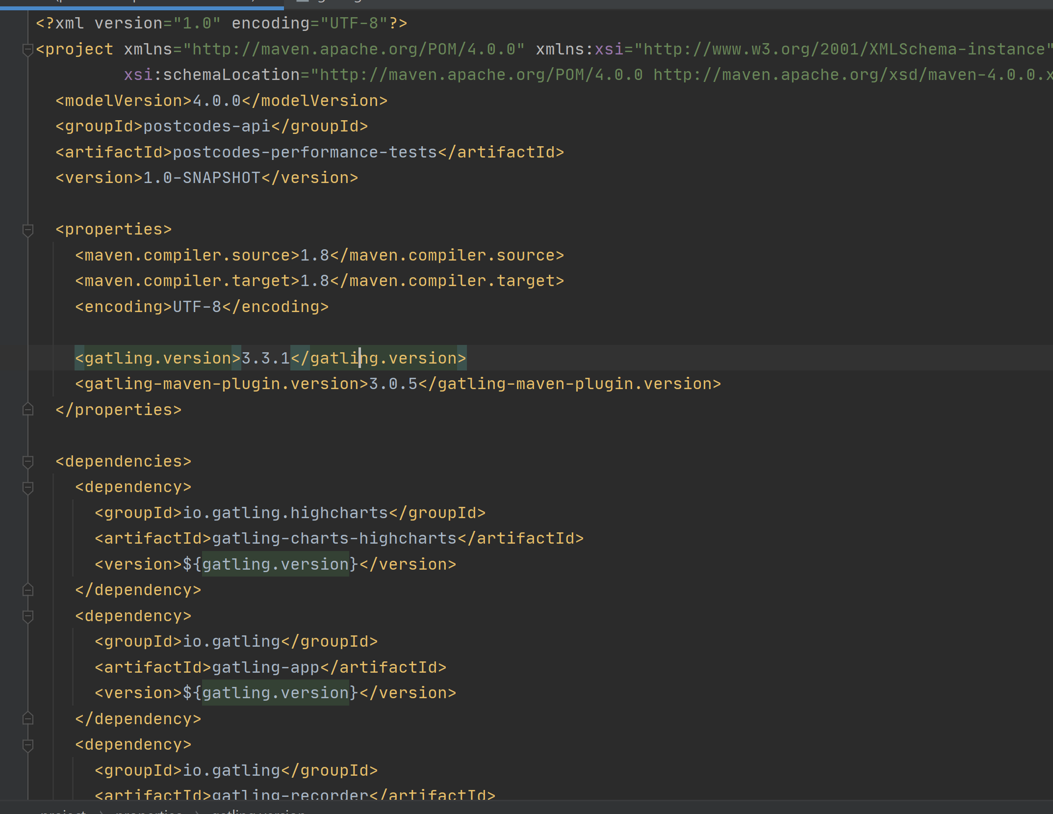Viewport: 1053px width, 814px height.
Task: Collapse the third dependency element
Action: 27,744
